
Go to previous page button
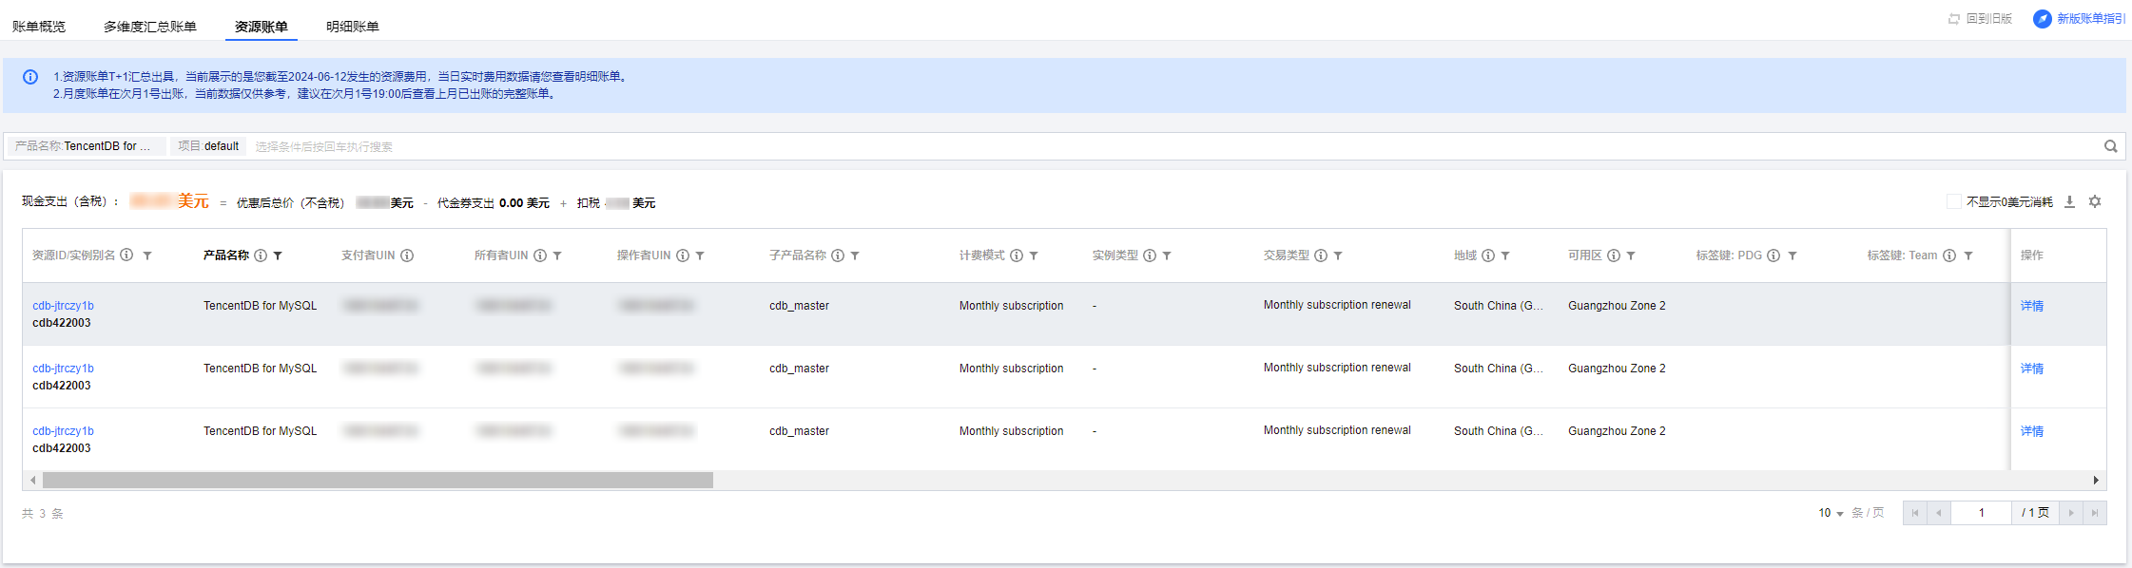1939,513
